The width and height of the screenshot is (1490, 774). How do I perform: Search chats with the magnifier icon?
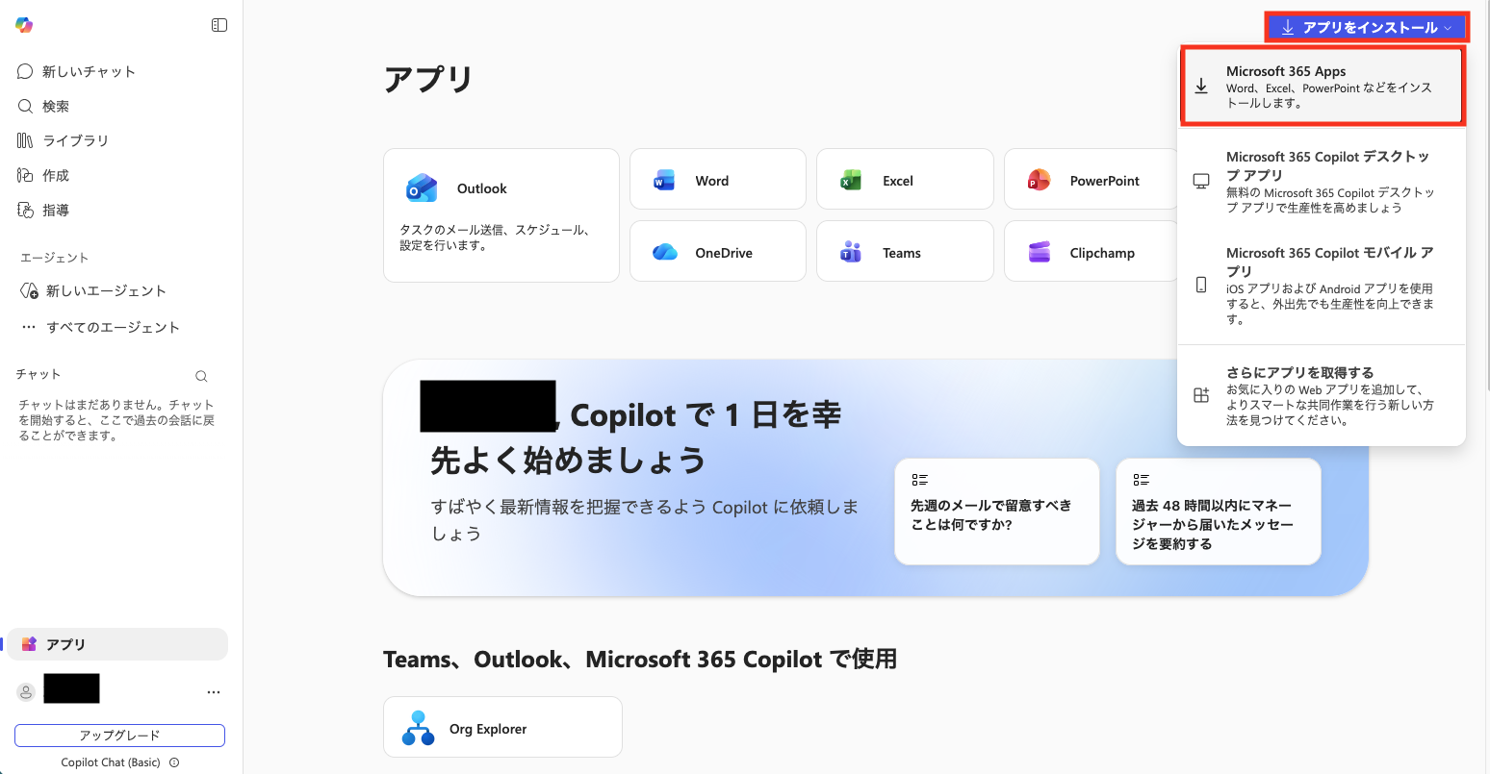[x=201, y=376]
